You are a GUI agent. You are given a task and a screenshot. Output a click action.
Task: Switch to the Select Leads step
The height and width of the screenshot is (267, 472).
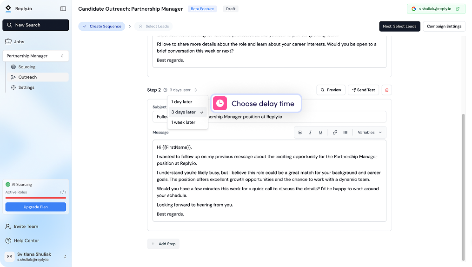pos(153,26)
